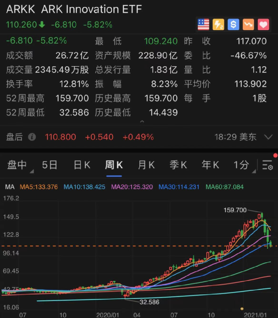Tap the MA5:133.376 value

tap(39, 187)
